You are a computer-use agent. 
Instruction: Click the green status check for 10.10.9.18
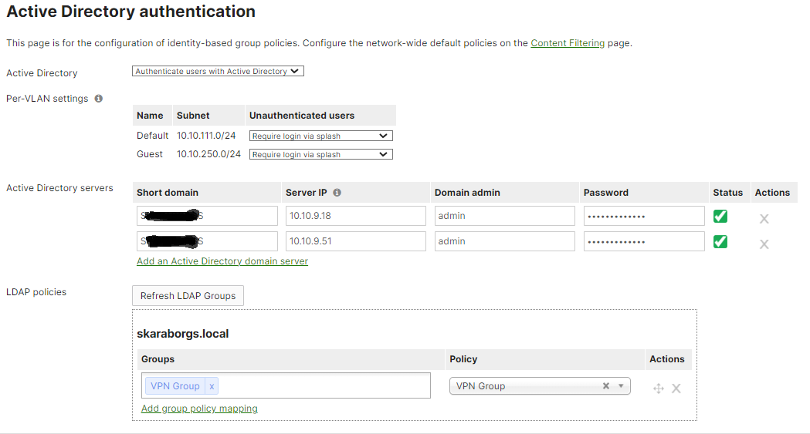coord(720,217)
